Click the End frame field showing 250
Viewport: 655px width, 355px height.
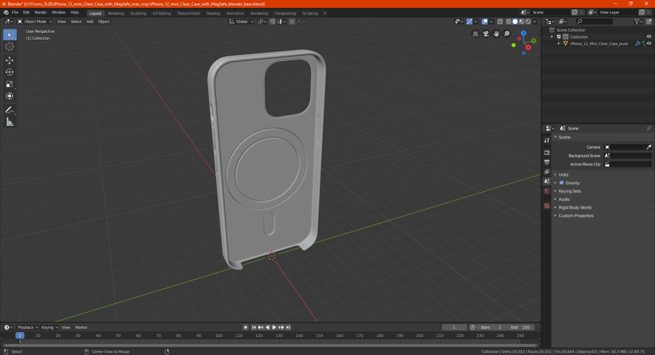(x=520, y=327)
